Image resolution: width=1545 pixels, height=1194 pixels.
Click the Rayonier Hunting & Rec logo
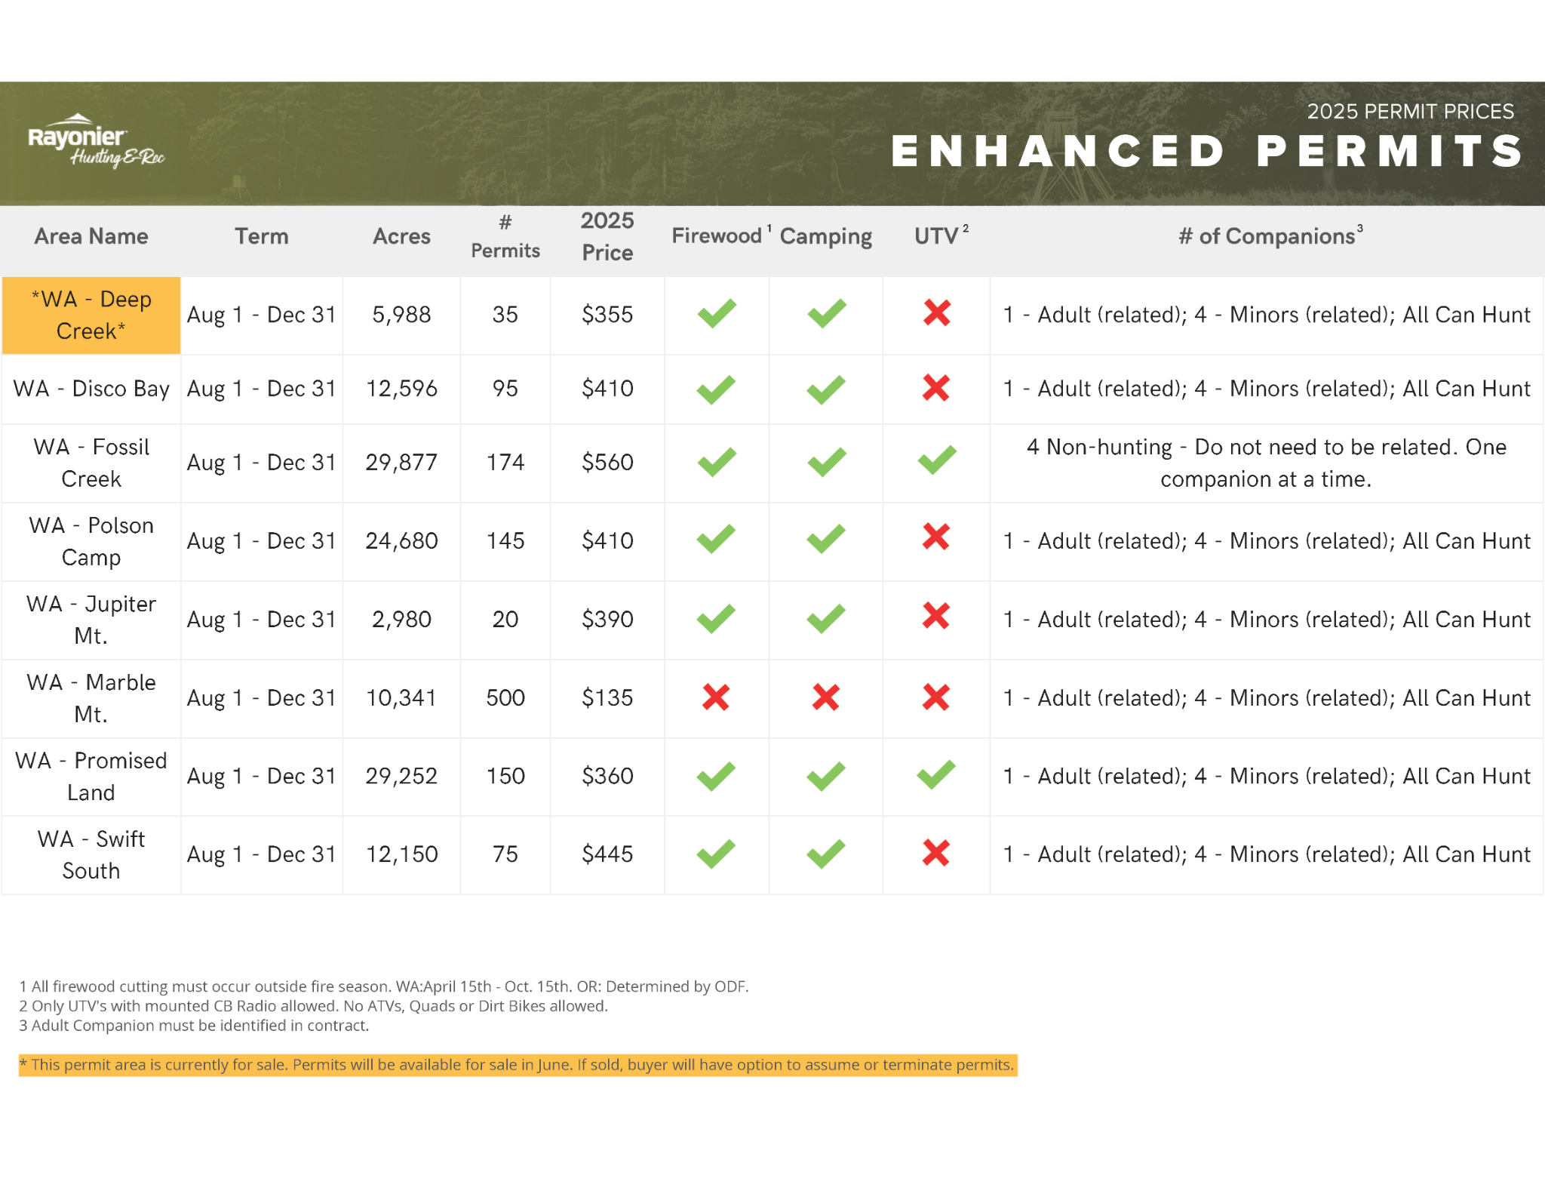point(95,142)
